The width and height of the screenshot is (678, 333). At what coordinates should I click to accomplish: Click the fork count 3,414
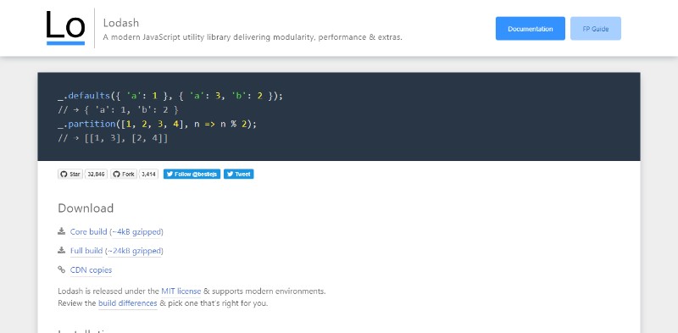(148, 175)
